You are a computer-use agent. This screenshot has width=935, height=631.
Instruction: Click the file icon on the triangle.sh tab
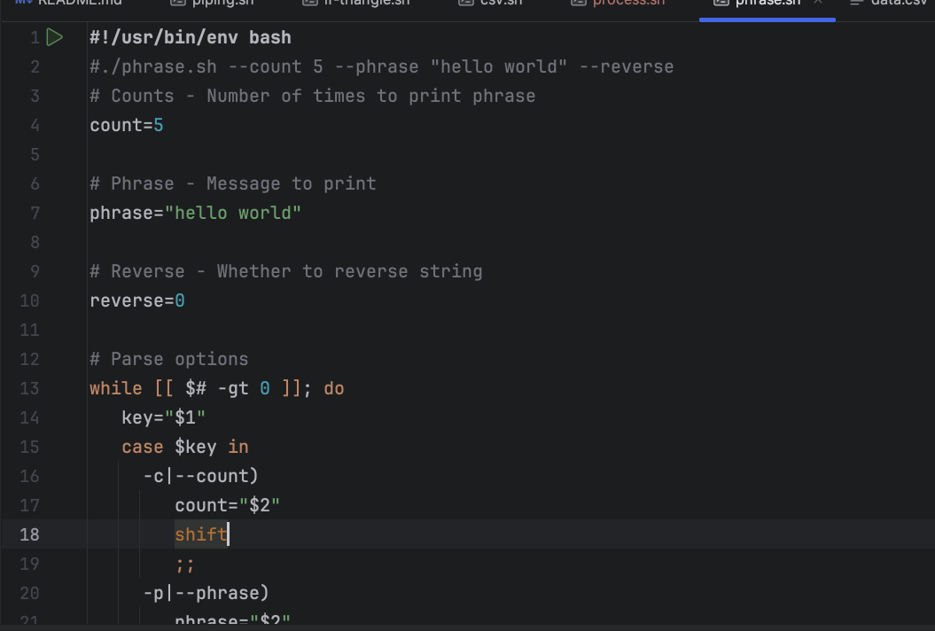[x=308, y=3]
